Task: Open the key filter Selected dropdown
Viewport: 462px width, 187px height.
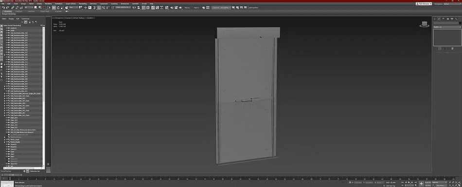Action: [439, 182]
